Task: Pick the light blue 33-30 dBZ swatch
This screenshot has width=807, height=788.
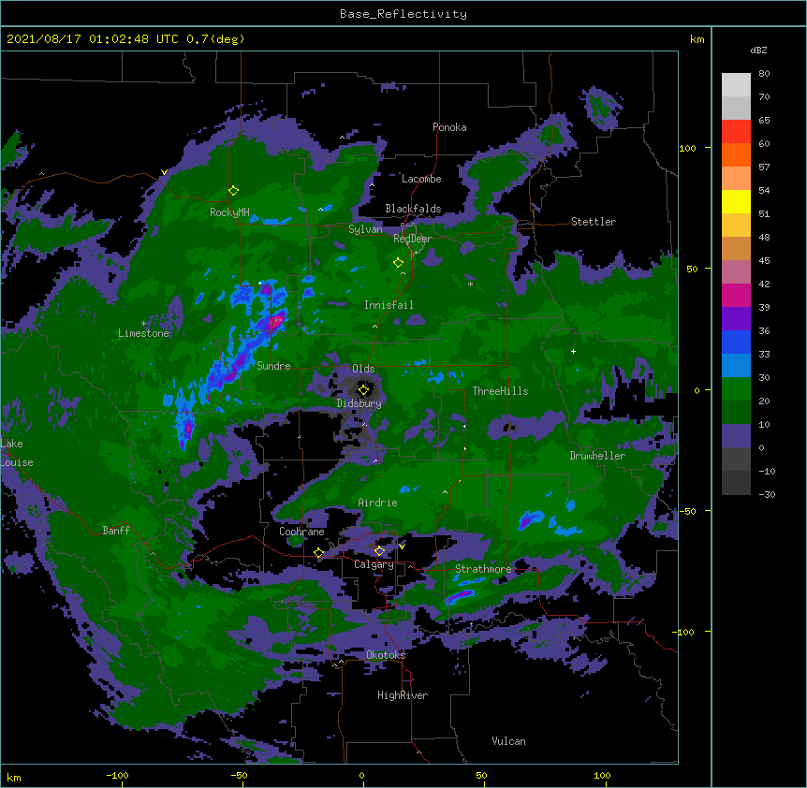Action: coord(736,365)
